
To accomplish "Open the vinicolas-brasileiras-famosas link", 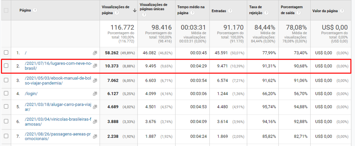I will pyautogui.click(x=58, y=122).
